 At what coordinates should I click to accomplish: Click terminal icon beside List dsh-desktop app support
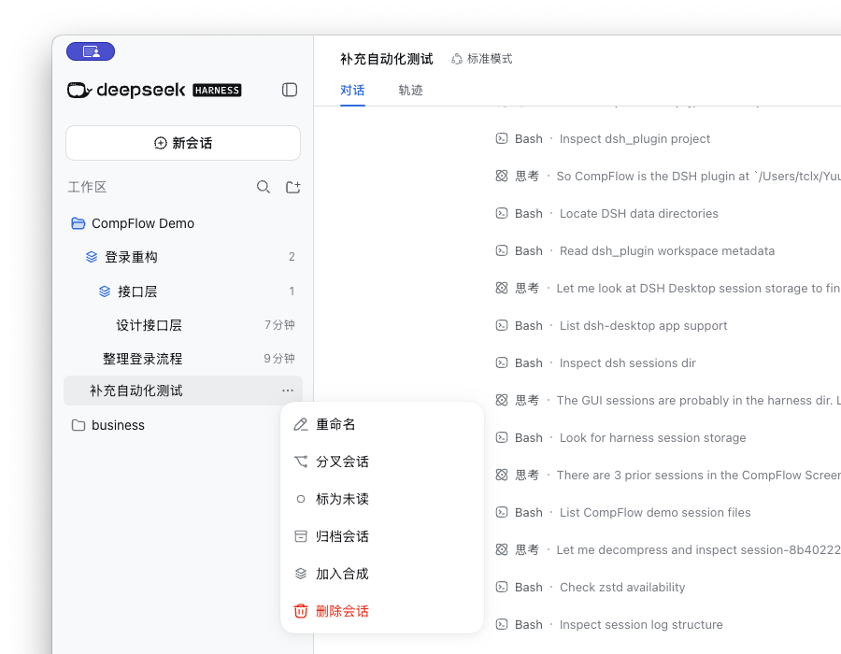[502, 325]
